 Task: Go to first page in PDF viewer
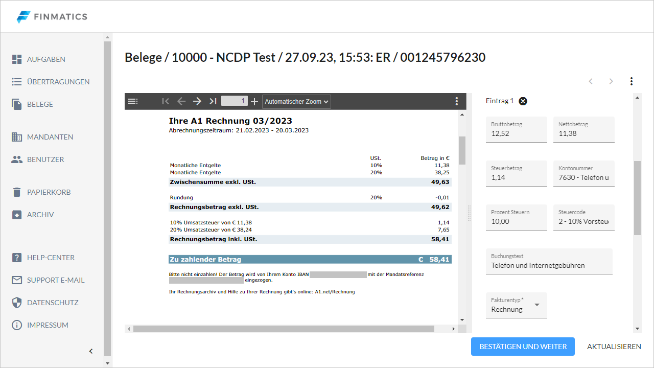[165, 101]
